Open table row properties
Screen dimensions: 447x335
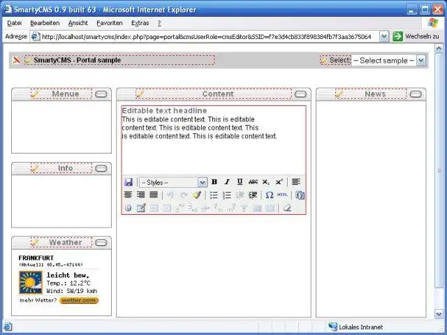pyautogui.click(x=154, y=208)
